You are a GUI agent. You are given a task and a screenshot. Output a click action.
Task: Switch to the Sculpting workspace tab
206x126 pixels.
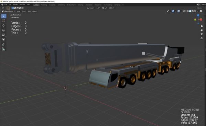pos(52,5)
